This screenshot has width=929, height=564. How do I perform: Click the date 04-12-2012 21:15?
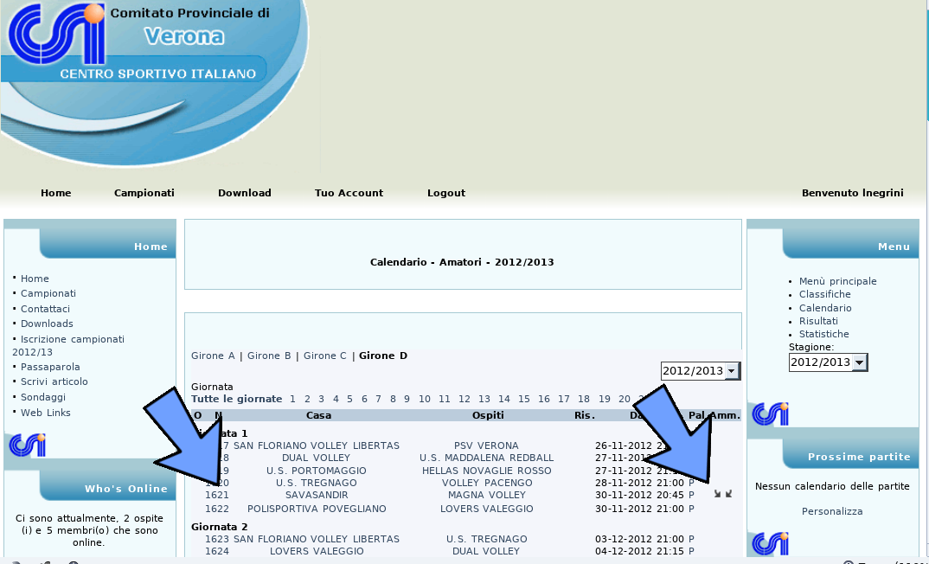pyautogui.click(x=640, y=552)
